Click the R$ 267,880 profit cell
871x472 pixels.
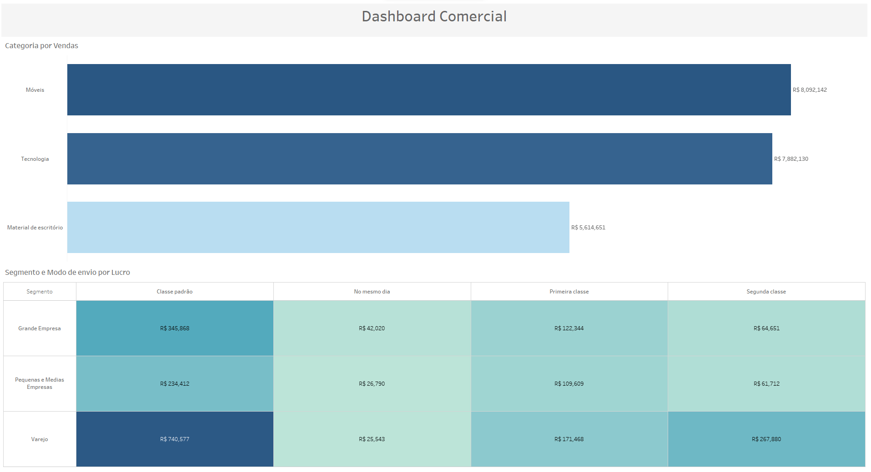pyautogui.click(x=766, y=439)
